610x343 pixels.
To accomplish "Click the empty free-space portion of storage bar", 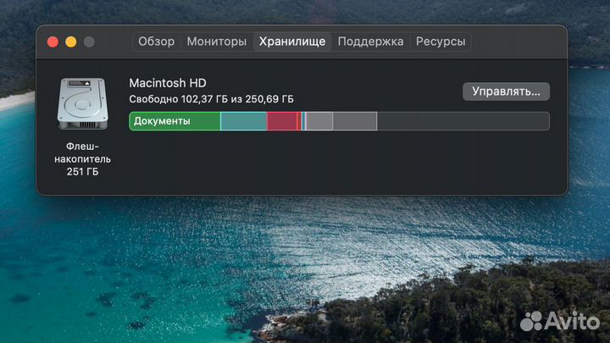I will click(463, 121).
